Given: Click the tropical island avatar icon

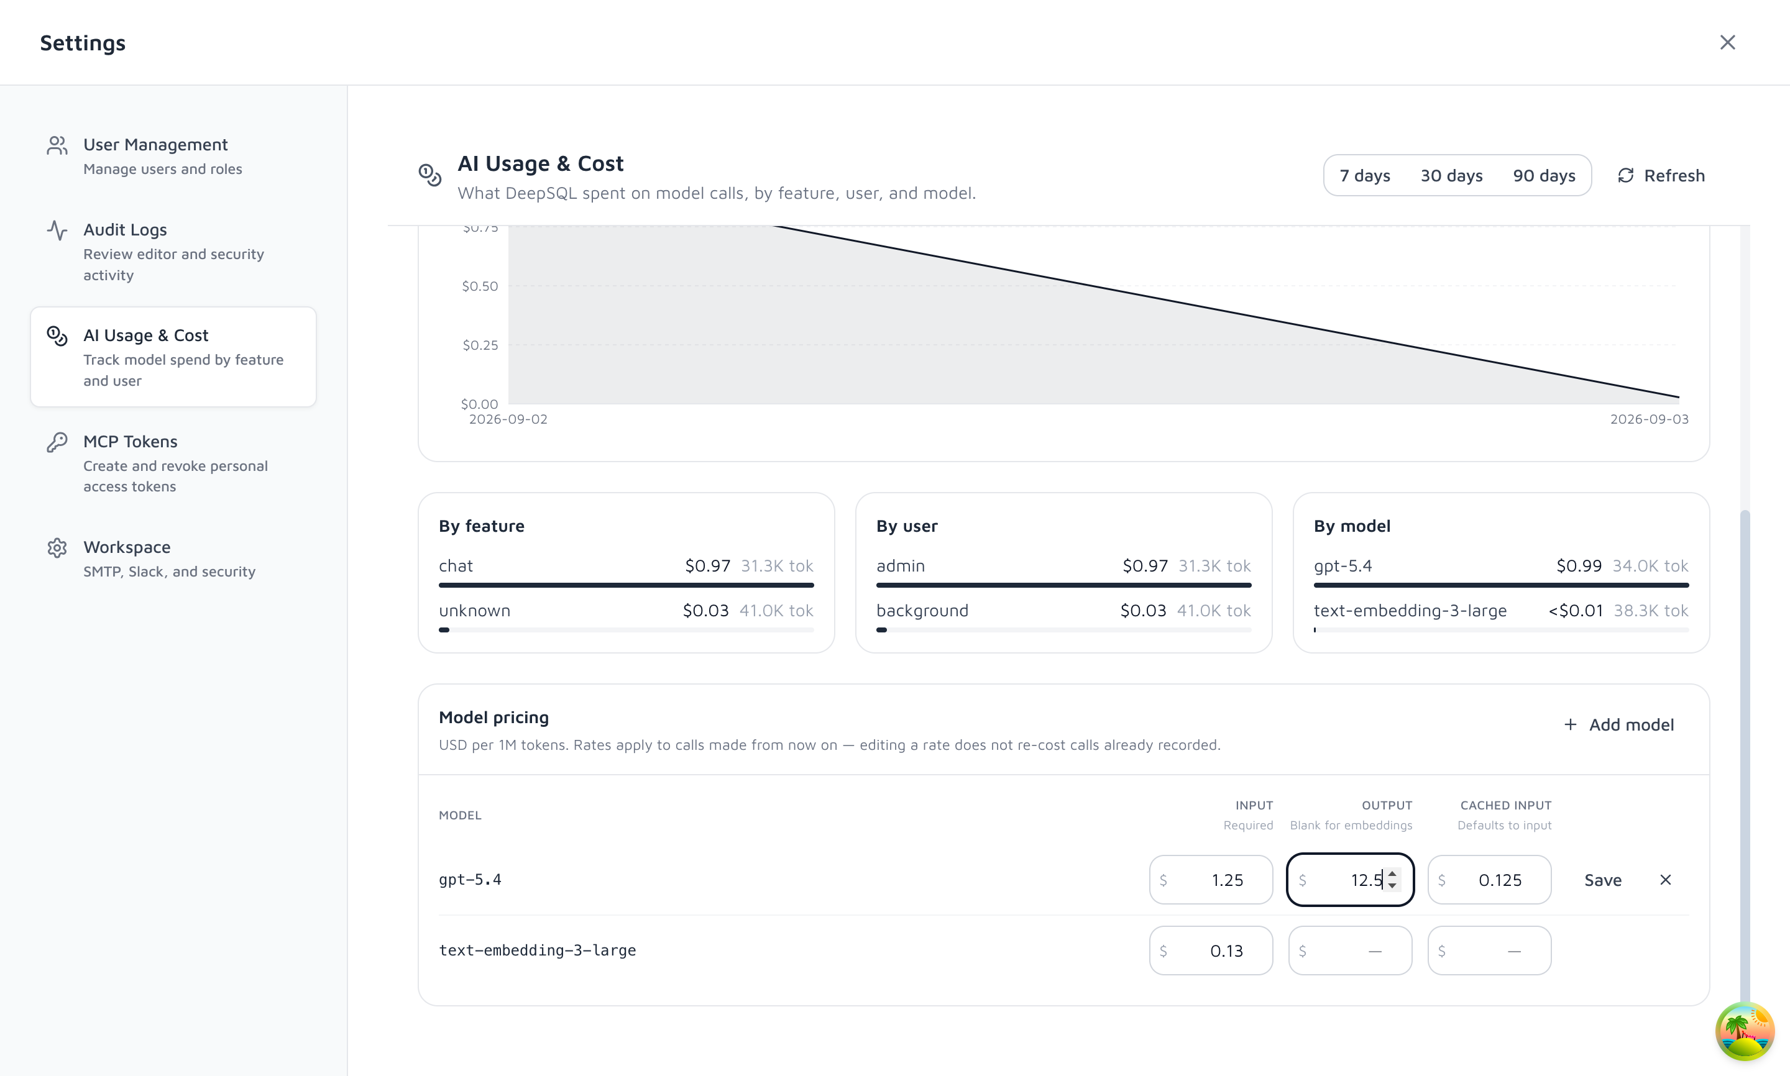Looking at the screenshot, I should tap(1744, 1030).
